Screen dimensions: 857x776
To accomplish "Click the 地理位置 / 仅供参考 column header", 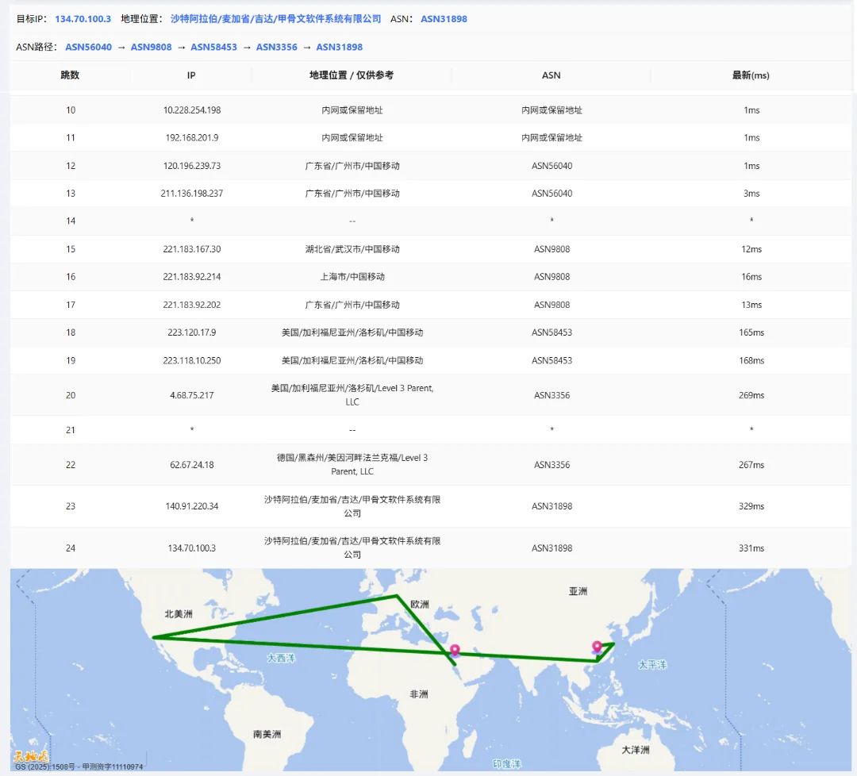I will pyautogui.click(x=352, y=75).
